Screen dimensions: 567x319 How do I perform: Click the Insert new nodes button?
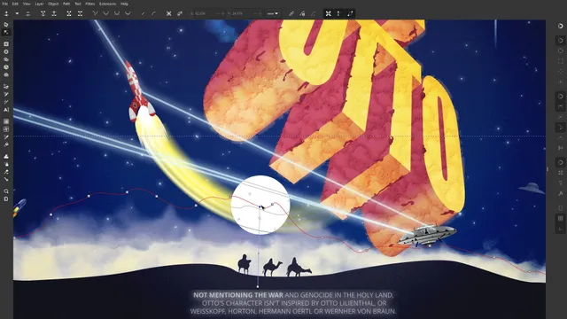6,14
